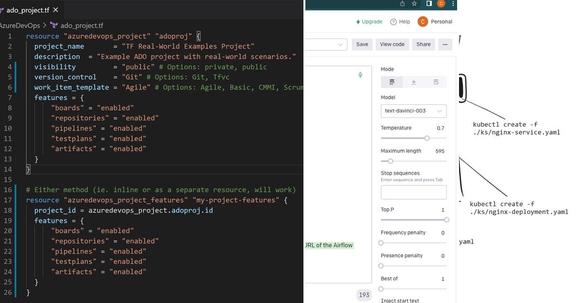The width and height of the screenshot is (578, 303).
Task: Open ado_project.tf in the breadcrumb path
Action: pyautogui.click(x=82, y=25)
